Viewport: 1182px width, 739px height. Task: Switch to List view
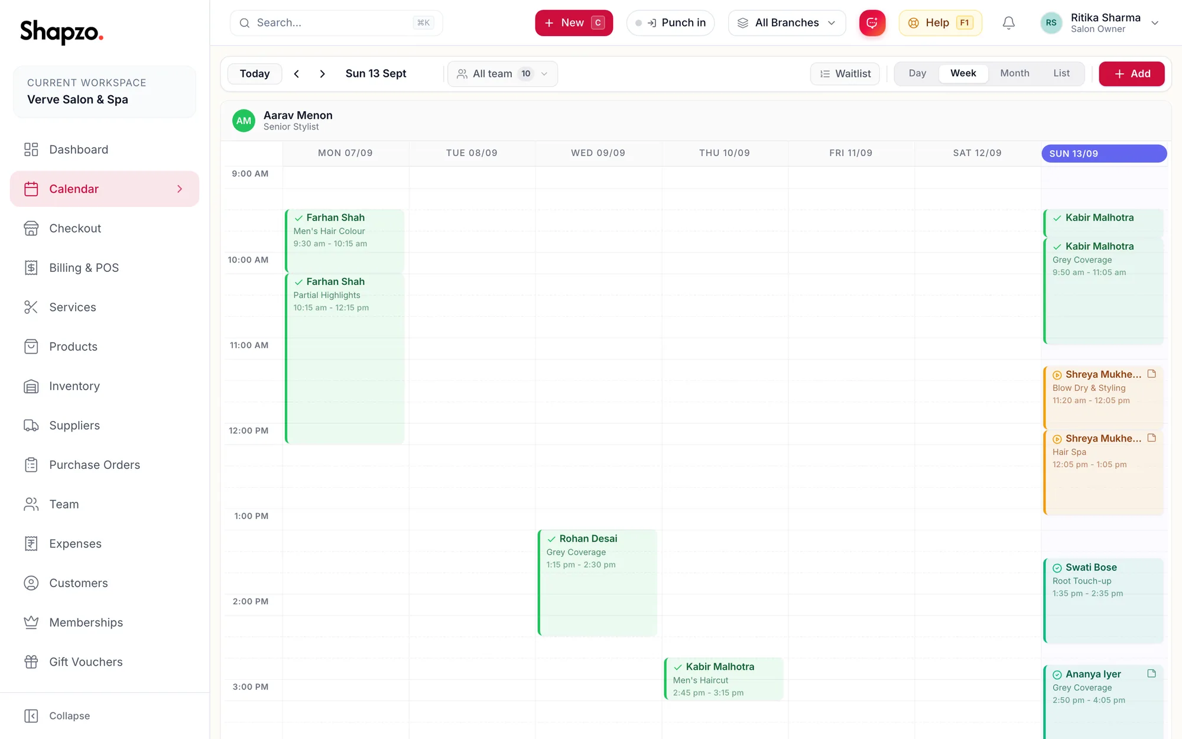[1061, 73]
